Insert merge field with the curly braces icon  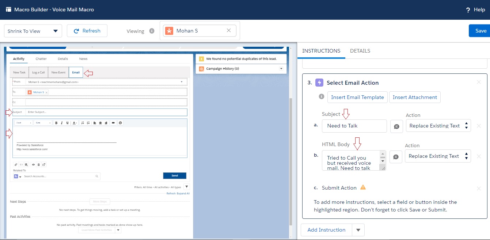[x=21, y=164]
